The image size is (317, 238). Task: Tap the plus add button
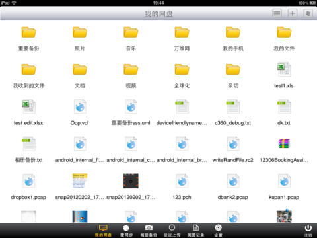click(293, 13)
